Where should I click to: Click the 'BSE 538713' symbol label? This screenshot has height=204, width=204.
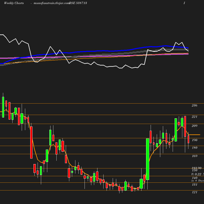(x=78, y=3)
